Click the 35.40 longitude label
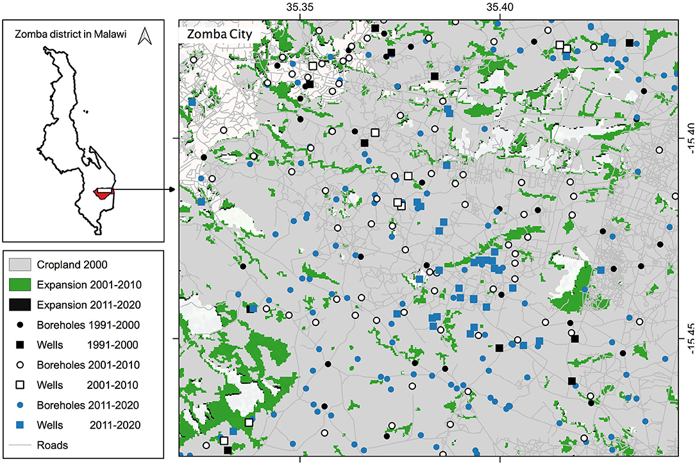 pos(500,7)
